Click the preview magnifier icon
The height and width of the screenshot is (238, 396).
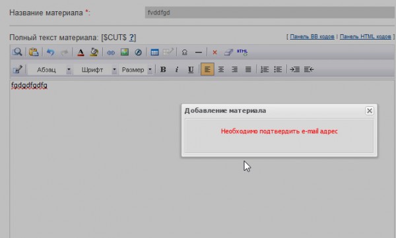pyautogui.click(x=17, y=52)
